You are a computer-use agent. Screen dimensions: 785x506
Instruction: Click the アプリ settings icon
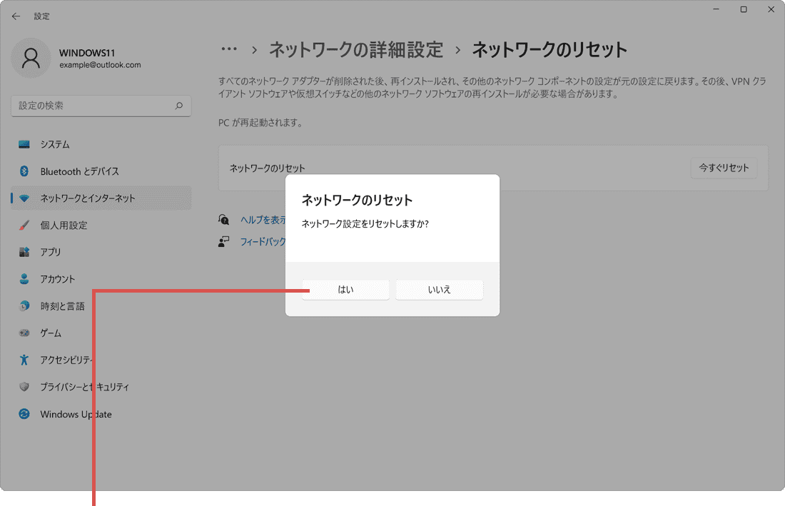(x=23, y=252)
